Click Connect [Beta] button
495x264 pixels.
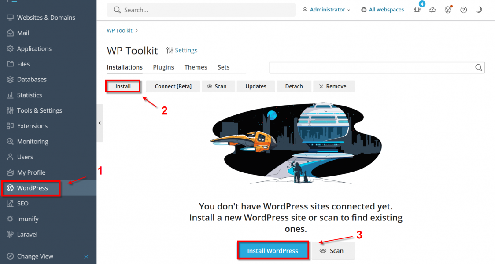[x=173, y=86]
